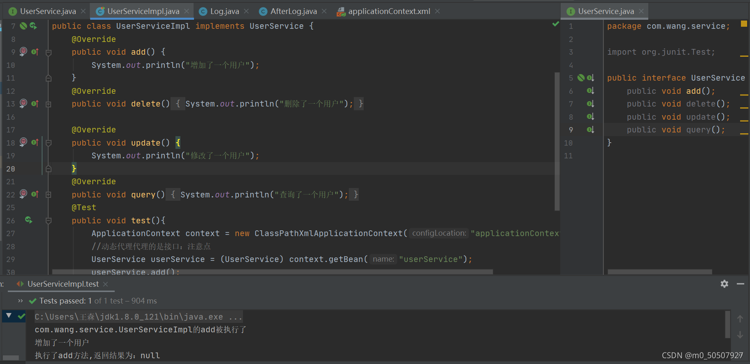Open run panel settings gear
This screenshot has width=750, height=364.
click(724, 284)
